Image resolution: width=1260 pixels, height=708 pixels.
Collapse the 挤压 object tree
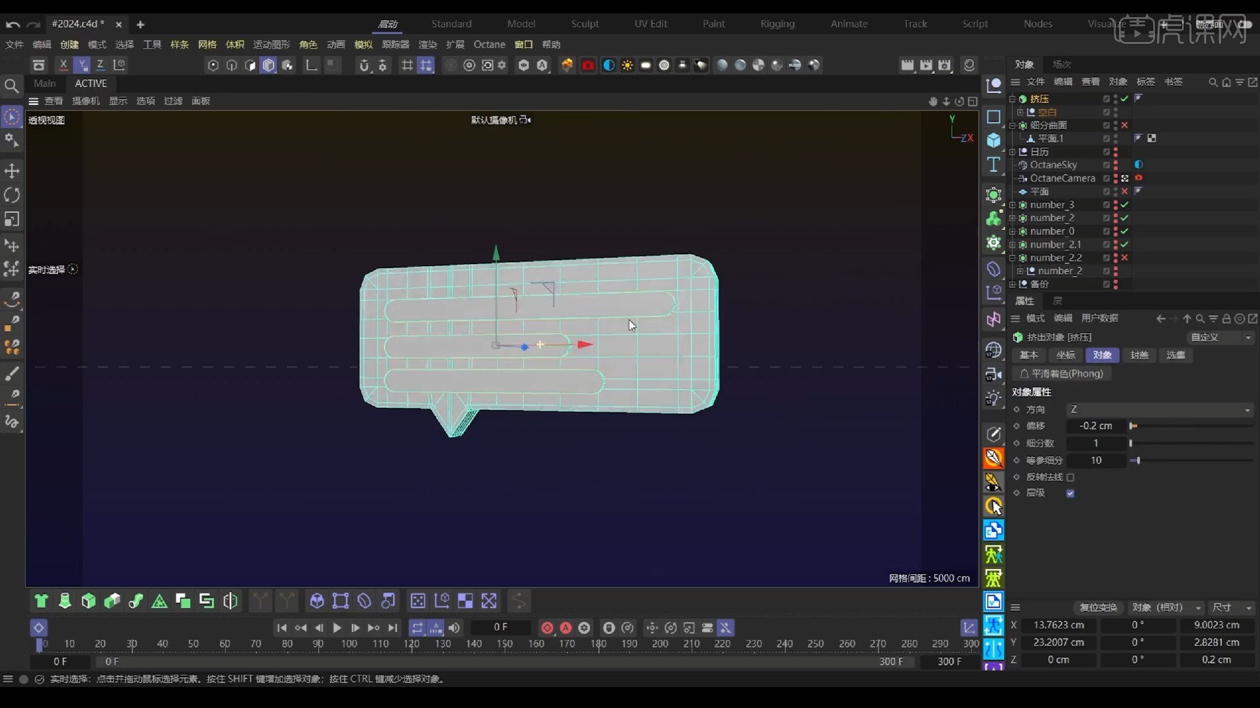[1013, 99]
